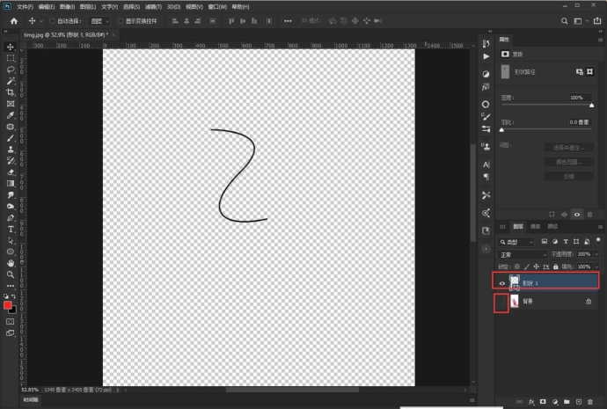
Task: Select the Eraser tool
Action: pos(11,172)
